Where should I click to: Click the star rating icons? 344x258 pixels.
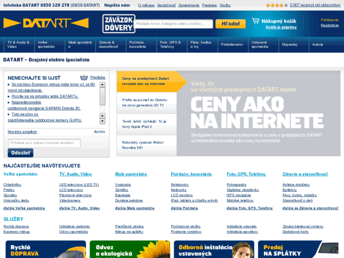click(x=277, y=5)
